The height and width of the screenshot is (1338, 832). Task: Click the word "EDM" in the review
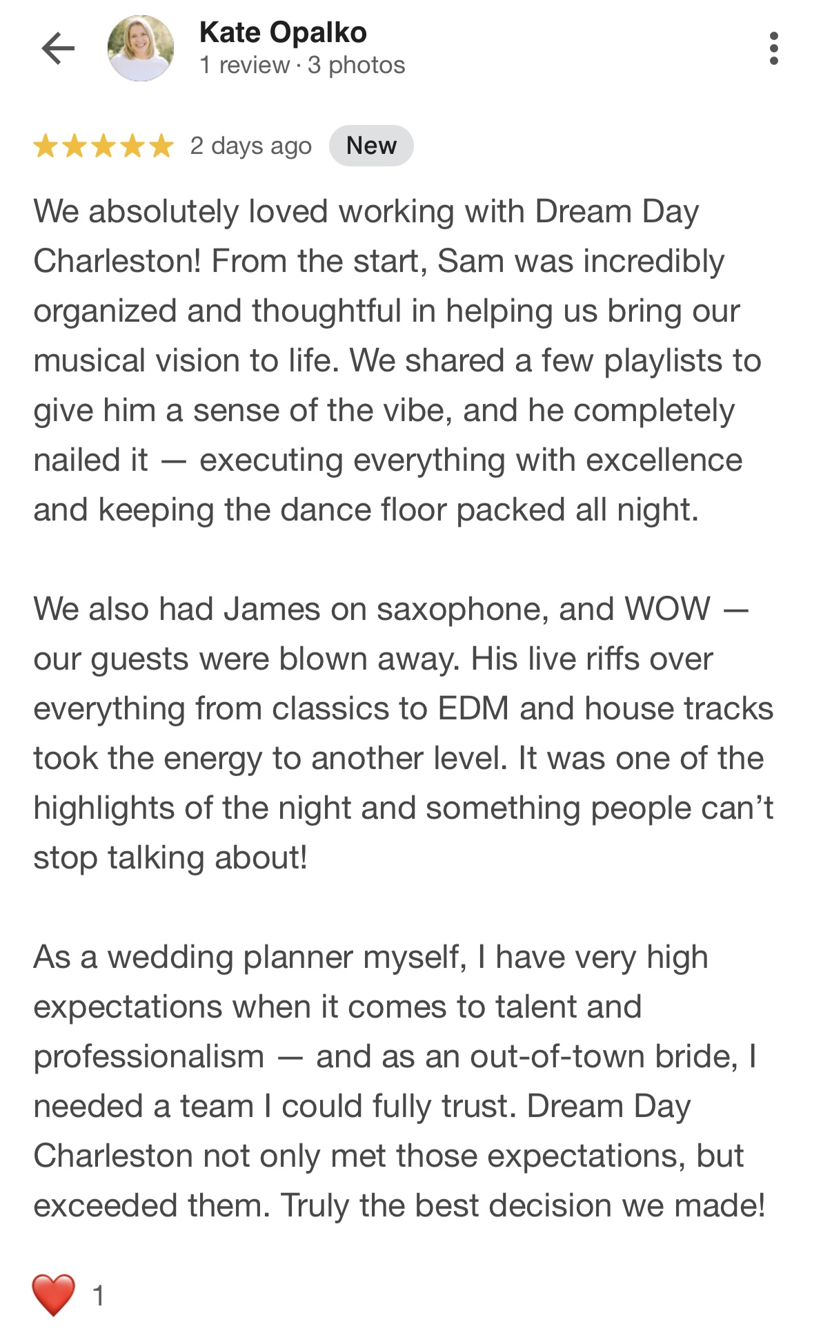[473, 709]
